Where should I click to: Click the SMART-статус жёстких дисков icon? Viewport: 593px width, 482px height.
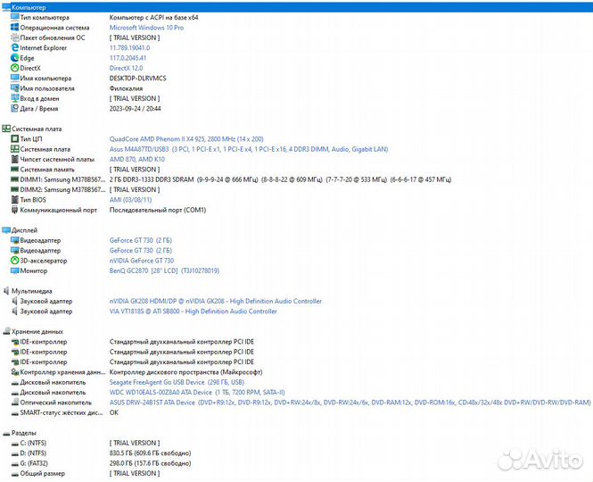point(14,412)
